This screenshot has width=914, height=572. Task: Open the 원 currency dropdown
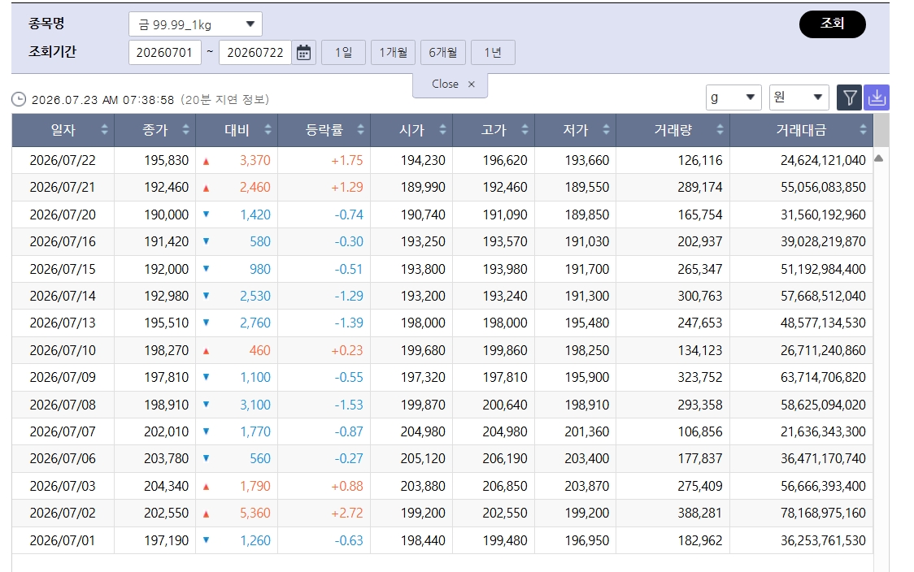[x=799, y=97]
